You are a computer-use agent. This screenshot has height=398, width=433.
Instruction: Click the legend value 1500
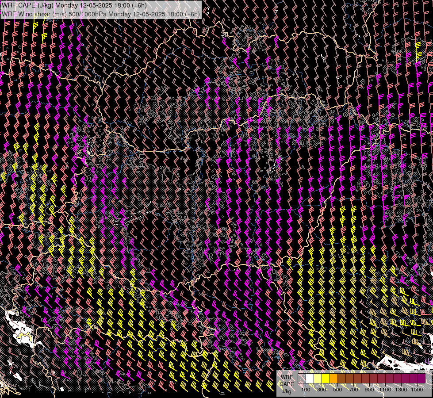[417, 390]
